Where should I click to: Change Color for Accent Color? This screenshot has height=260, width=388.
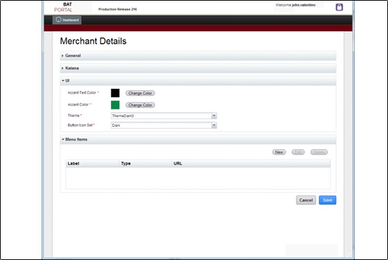tap(140, 105)
